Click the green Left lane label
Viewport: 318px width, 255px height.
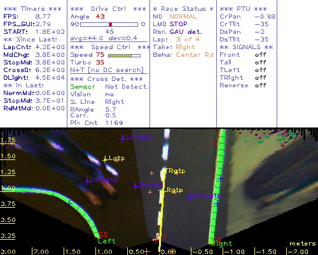tap(106, 241)
